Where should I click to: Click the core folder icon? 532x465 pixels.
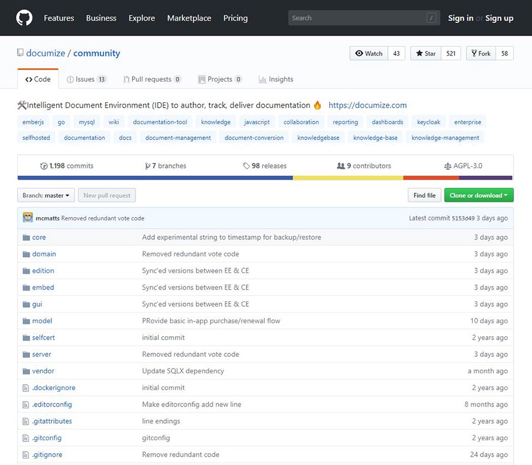(26, 238)
